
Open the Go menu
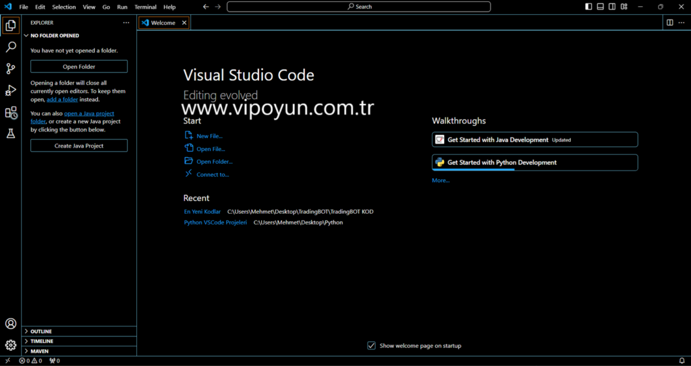point(106,7)
